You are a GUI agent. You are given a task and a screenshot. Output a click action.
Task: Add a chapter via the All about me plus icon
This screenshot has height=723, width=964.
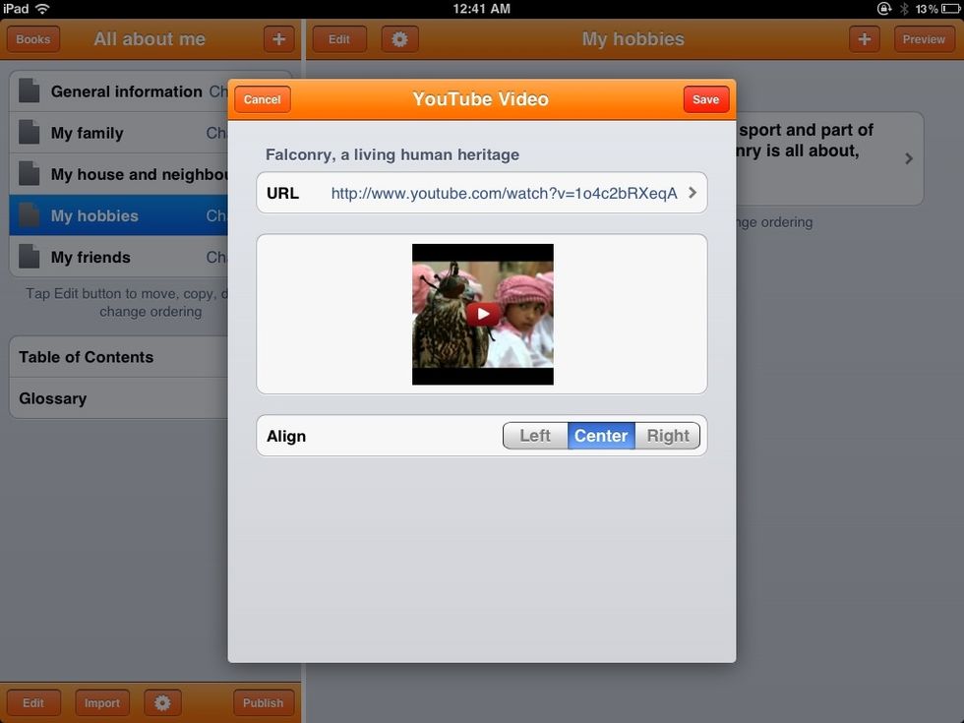[x=278, y=38]
